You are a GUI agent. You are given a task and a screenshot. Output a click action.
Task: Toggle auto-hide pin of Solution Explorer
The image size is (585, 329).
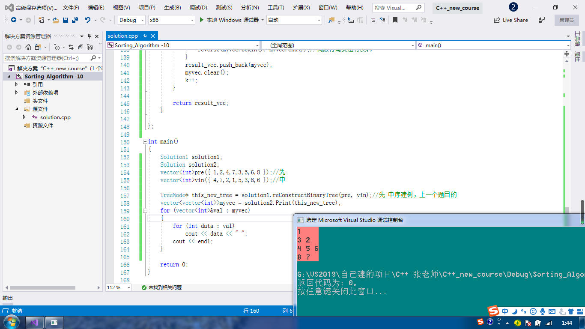89,36
